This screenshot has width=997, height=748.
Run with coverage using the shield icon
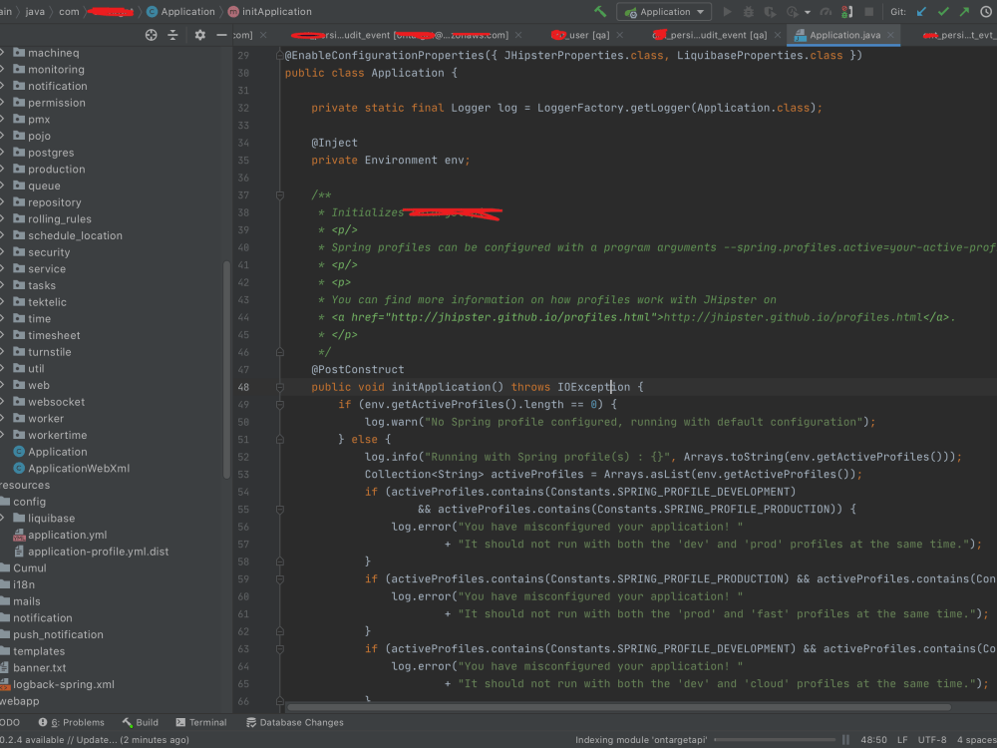tap(771, 11)
